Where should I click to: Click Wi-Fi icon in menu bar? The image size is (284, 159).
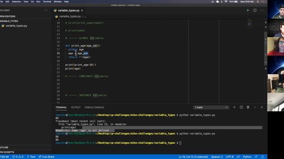226,2
